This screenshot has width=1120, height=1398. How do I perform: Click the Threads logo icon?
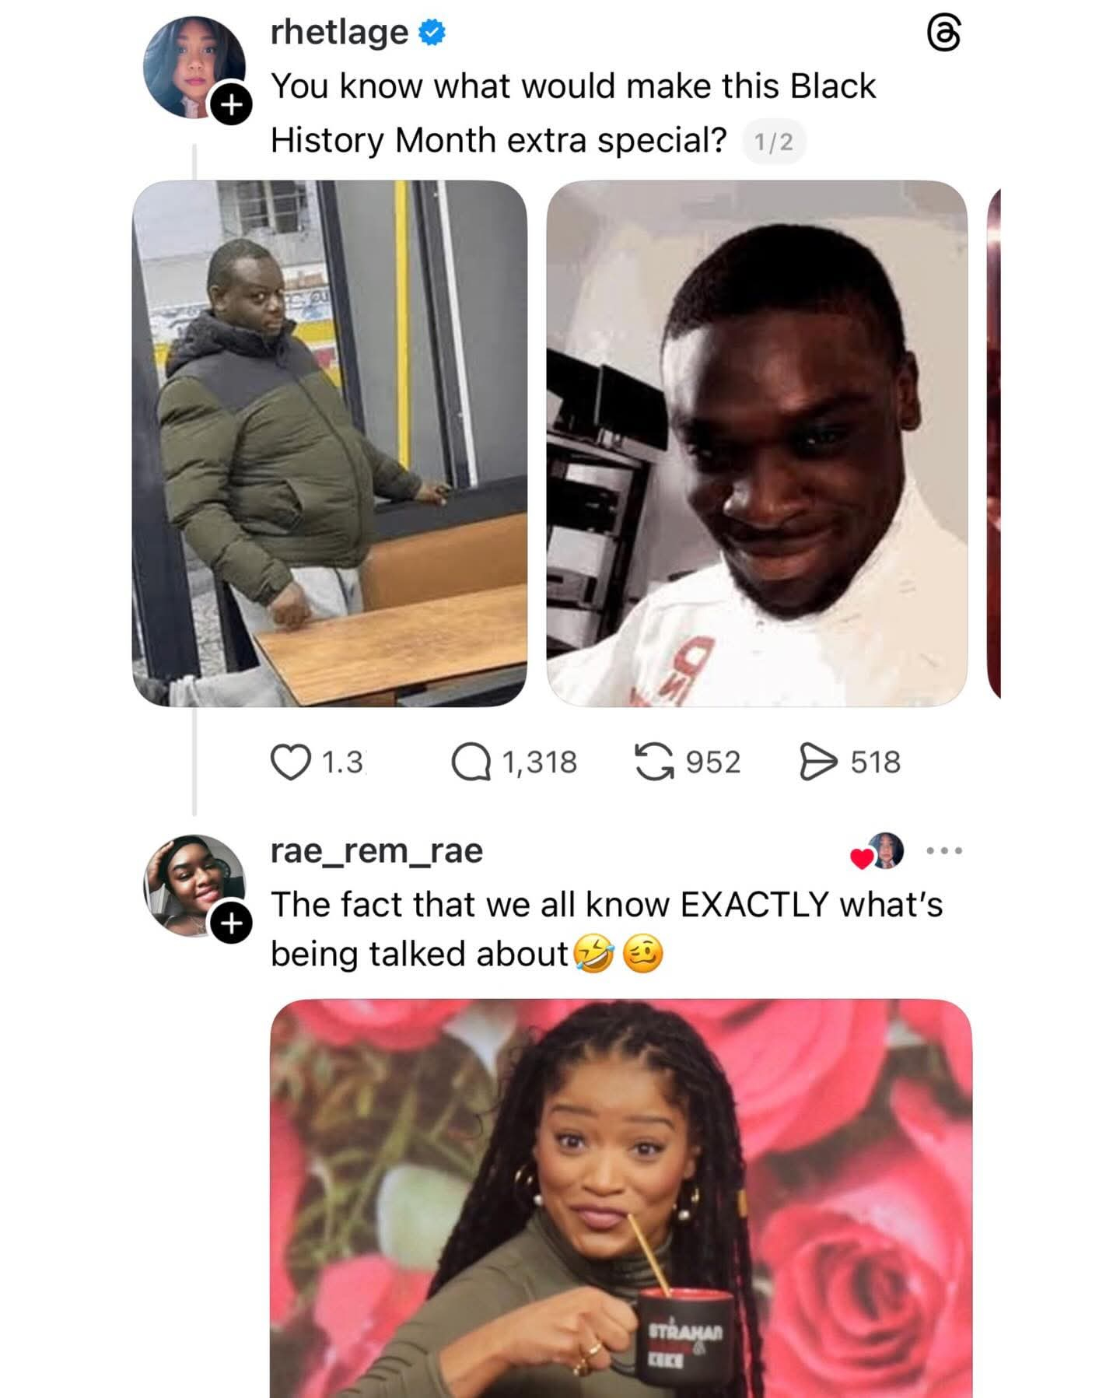(x=943, y=35)
